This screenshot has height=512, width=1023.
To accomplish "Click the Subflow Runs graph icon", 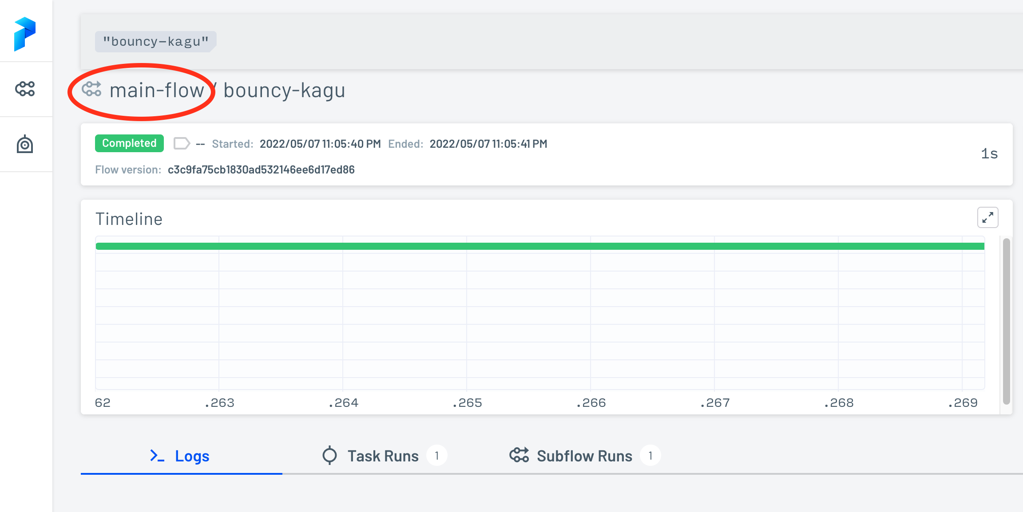I will [x=519, y=455].
